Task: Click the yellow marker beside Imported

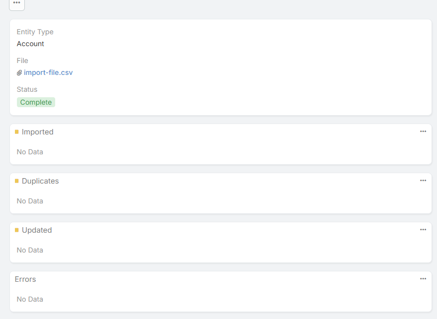Action: click(x=17, y=132)
